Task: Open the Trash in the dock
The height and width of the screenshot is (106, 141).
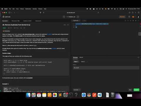Action: 113,95
